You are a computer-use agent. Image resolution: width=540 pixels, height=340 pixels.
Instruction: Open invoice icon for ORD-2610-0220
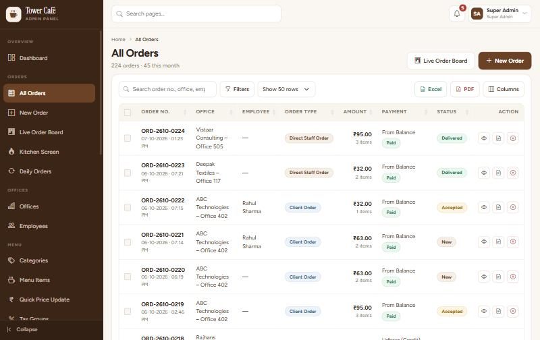(x=498, y=277)
